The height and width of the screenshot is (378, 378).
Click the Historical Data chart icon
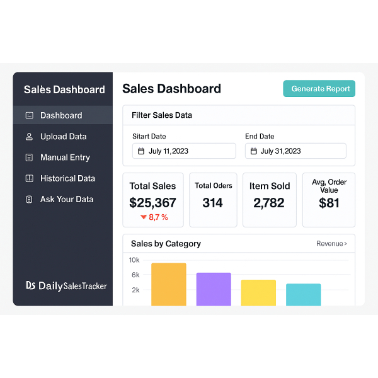click(x=29, y=178)
